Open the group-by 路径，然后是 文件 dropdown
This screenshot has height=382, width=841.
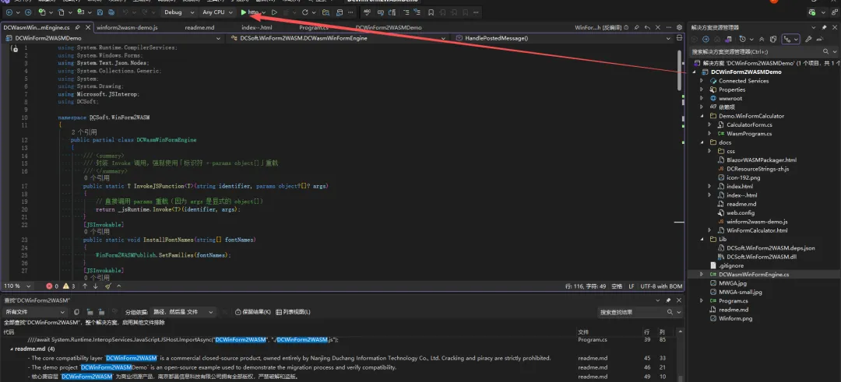click(183, 312)
